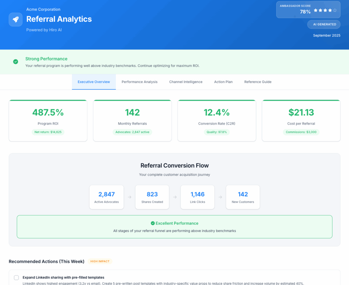
Task: Select the Monthly Referrals card
Action: (132, 120)
